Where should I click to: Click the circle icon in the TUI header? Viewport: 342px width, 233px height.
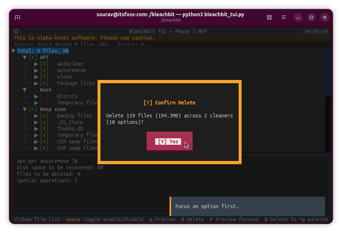16,31
